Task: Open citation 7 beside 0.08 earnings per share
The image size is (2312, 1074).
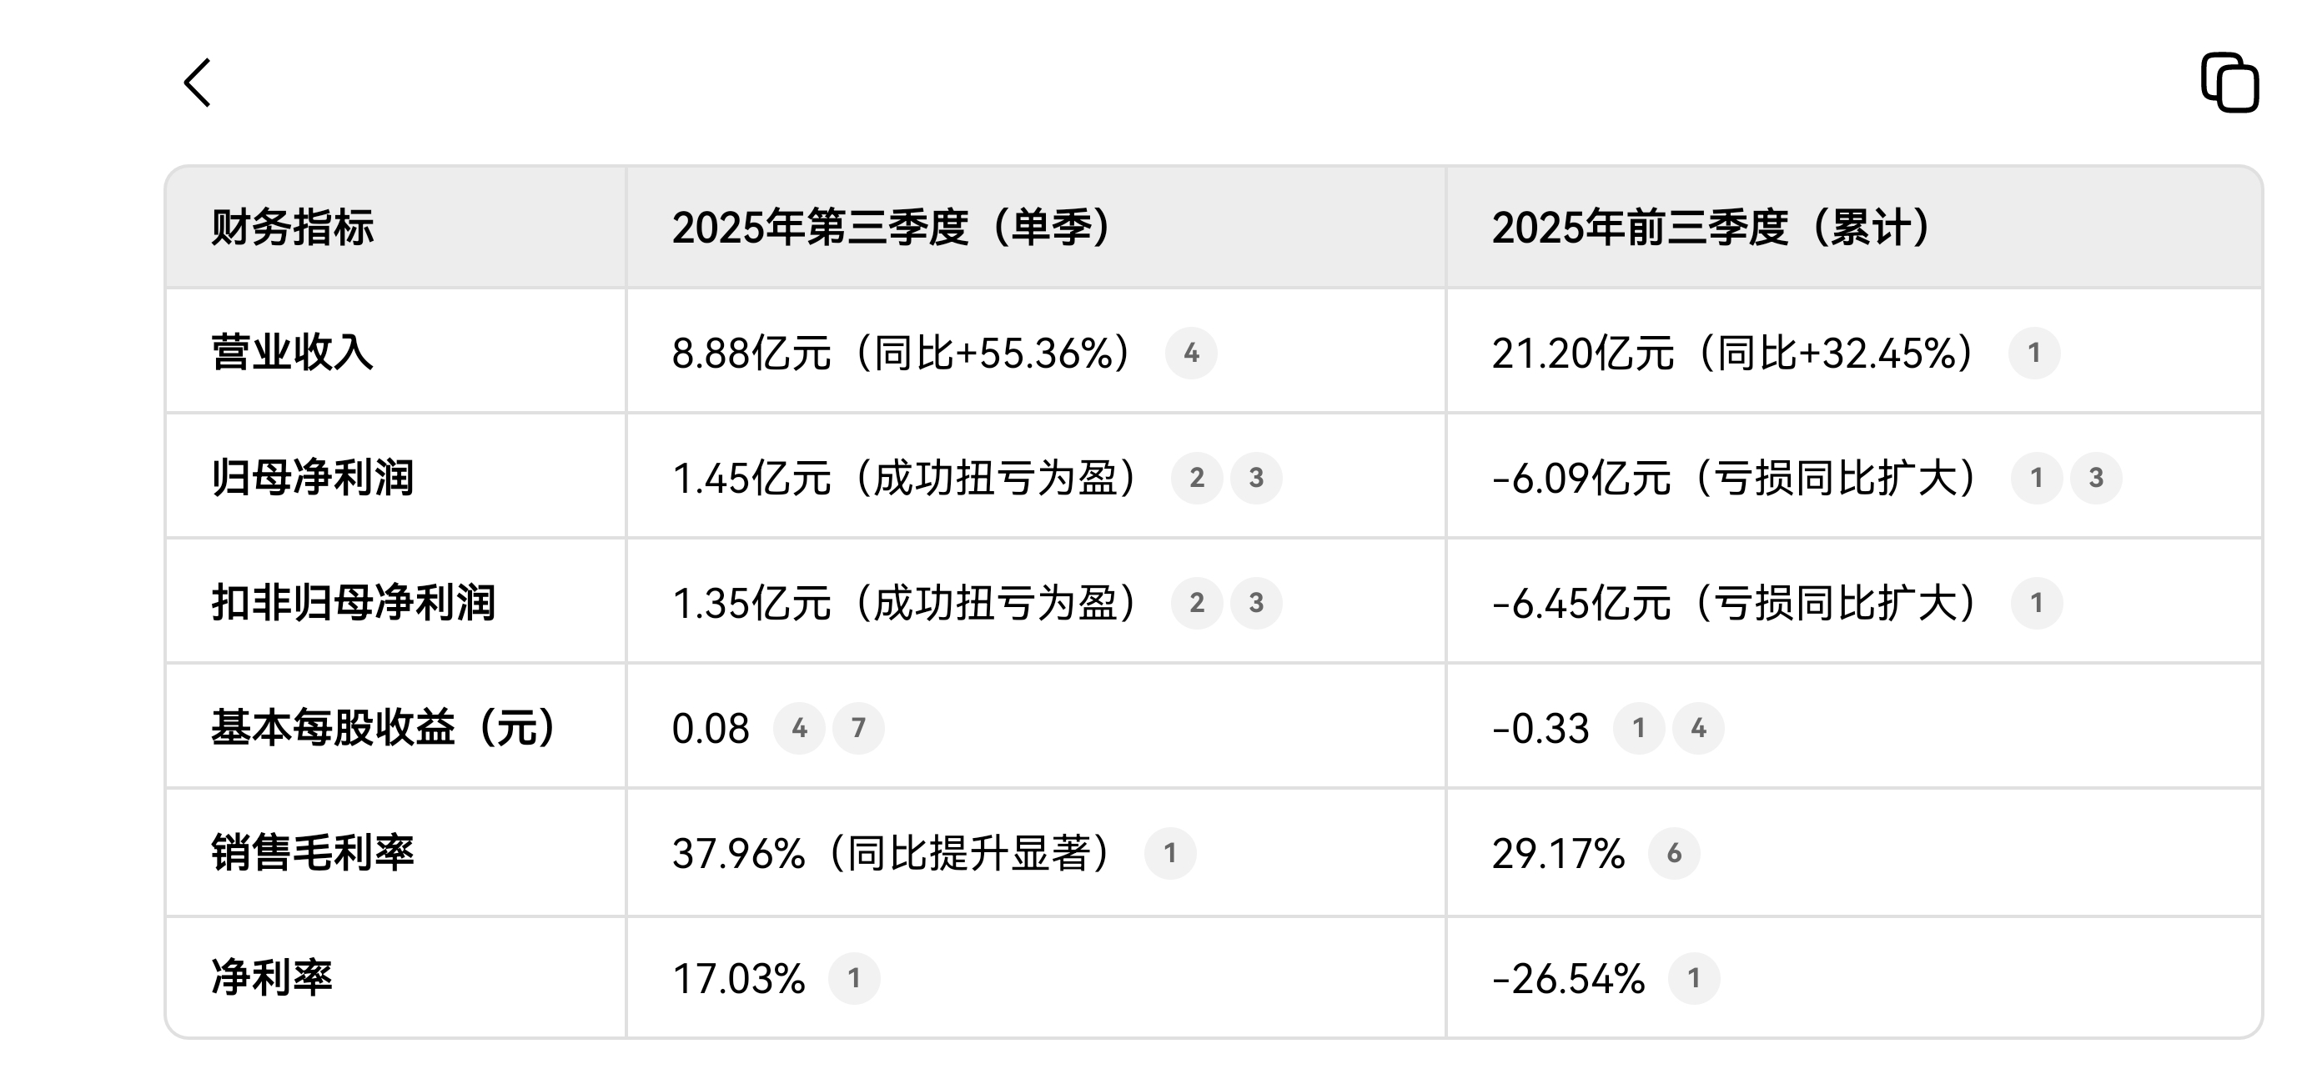Action: (858, 729)
